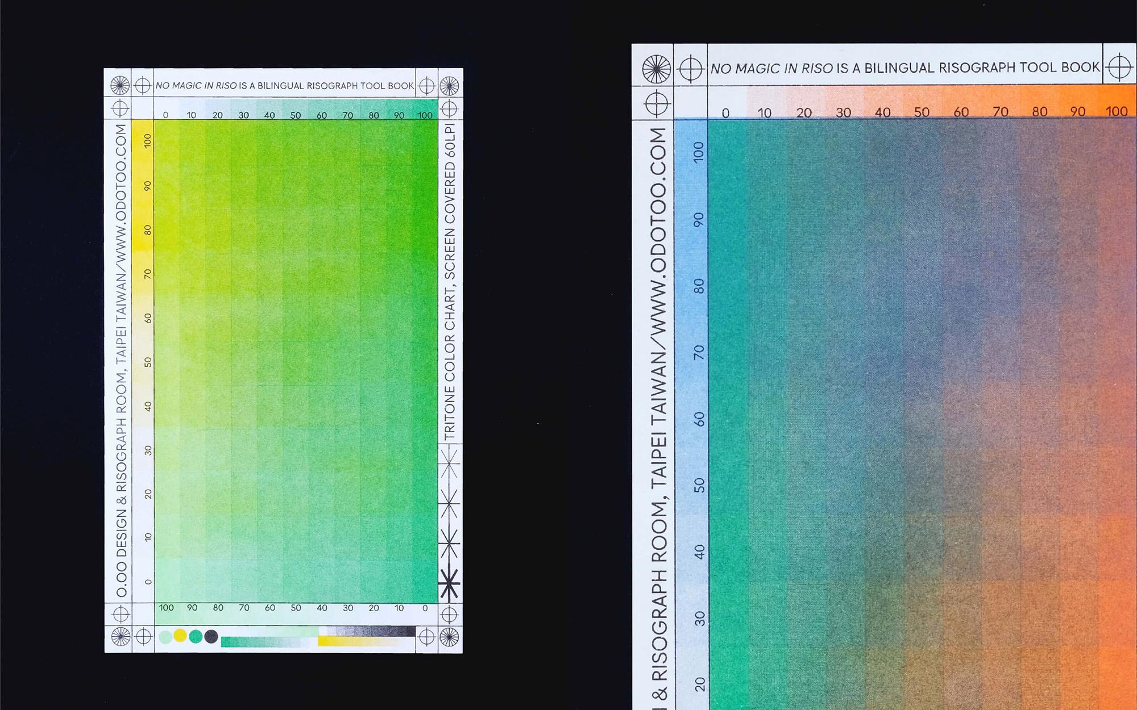Click registration crosshair left of right card's title text
Image resolution: width=1137 pixels, height=710 pixels.
[x=691, y=69]
